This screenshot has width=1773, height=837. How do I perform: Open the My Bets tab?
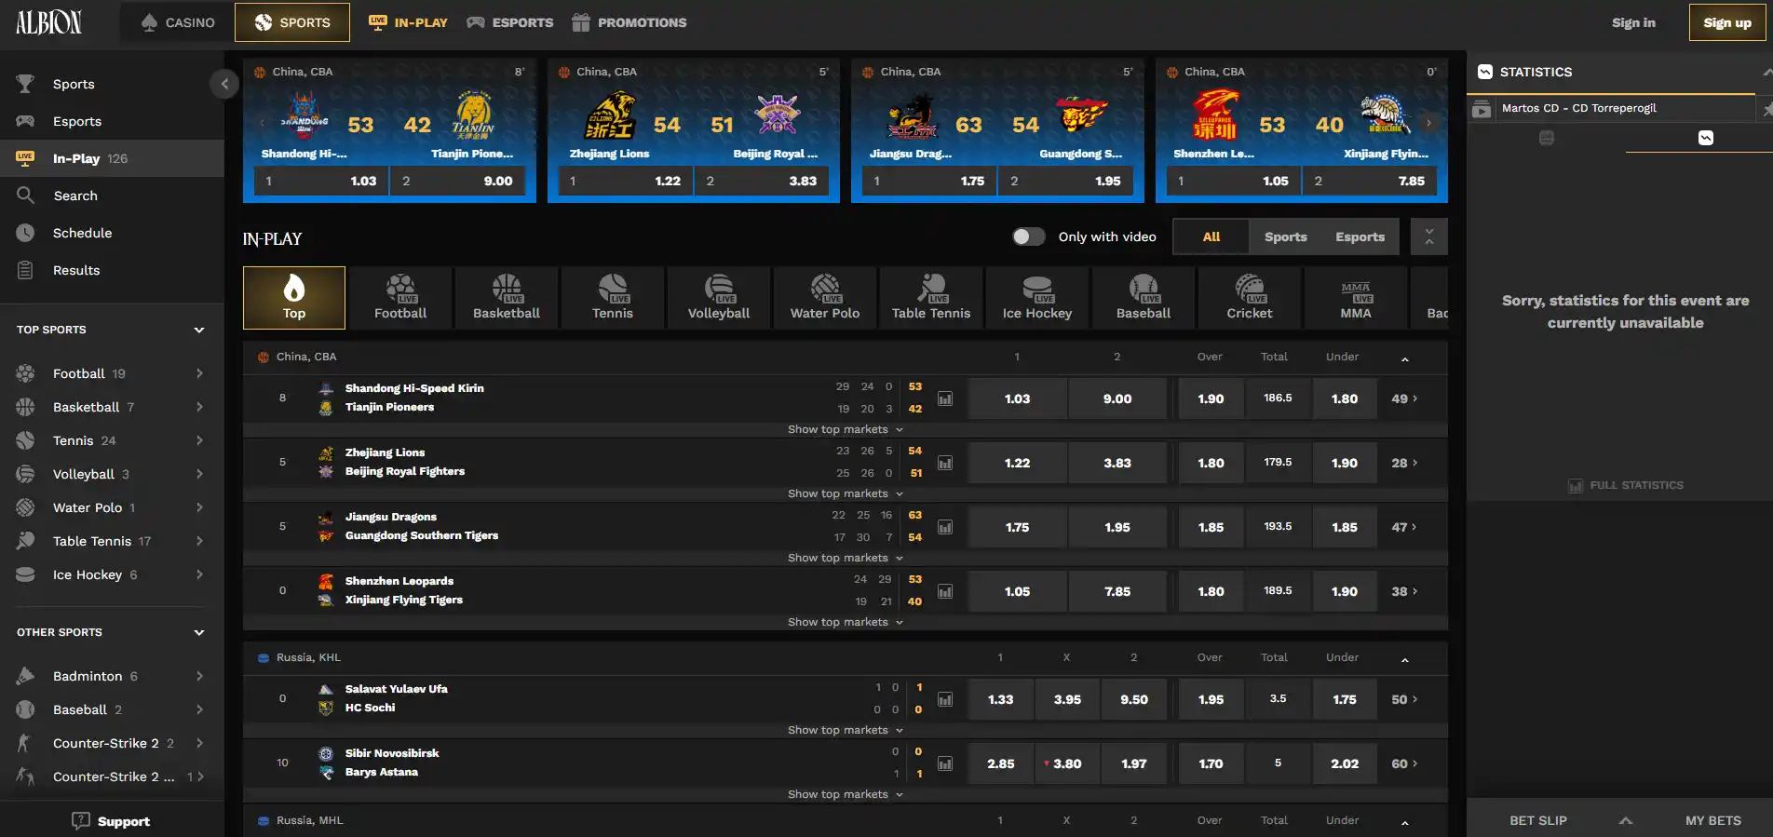coord(1712,820)
